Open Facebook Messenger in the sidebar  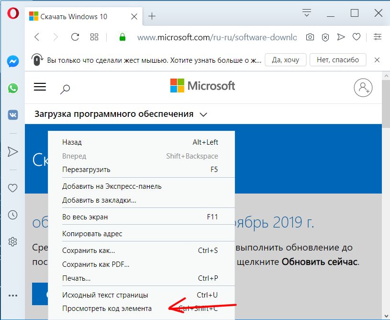(13, 61)
